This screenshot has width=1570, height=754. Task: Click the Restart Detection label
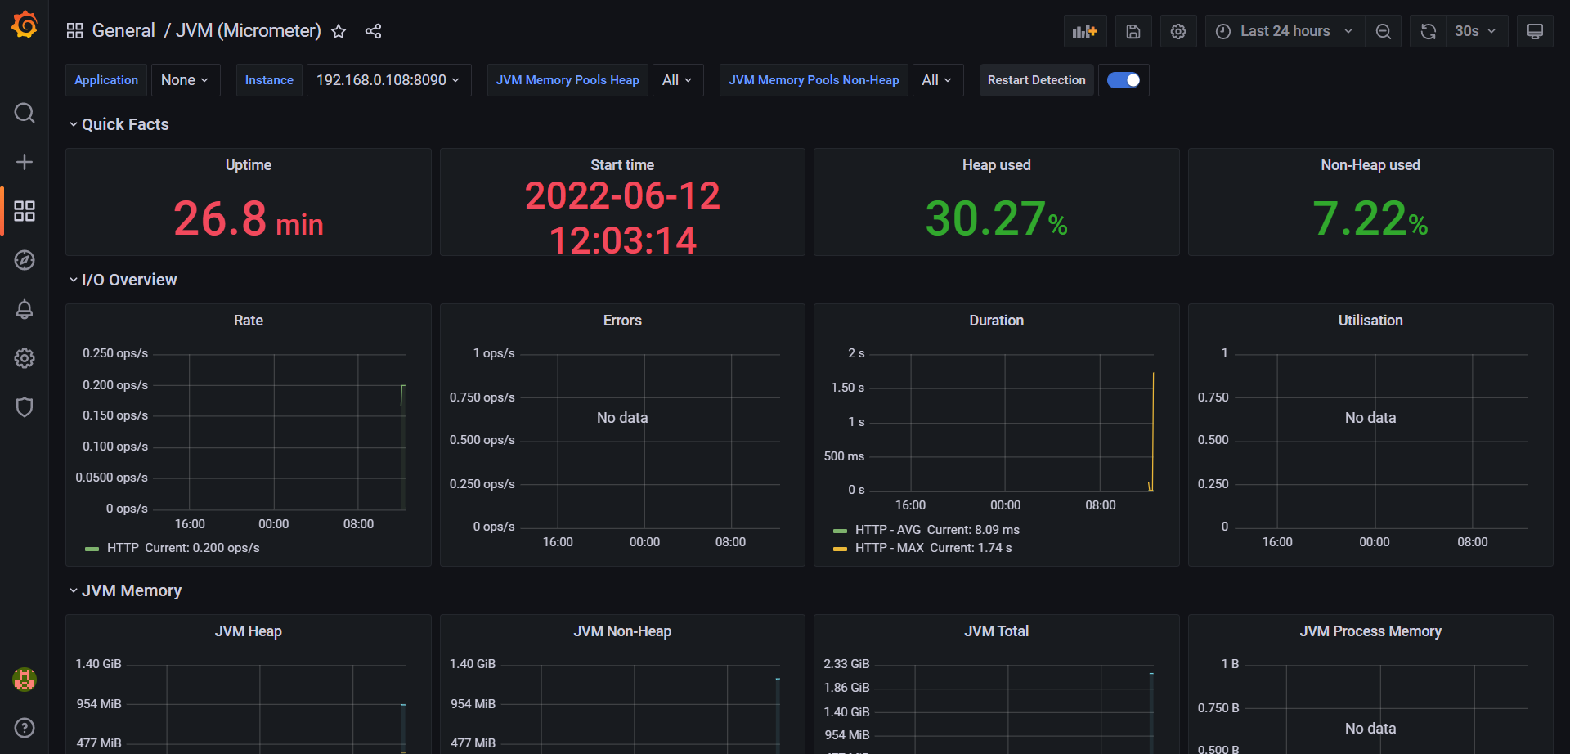(x=1036, y=80)
